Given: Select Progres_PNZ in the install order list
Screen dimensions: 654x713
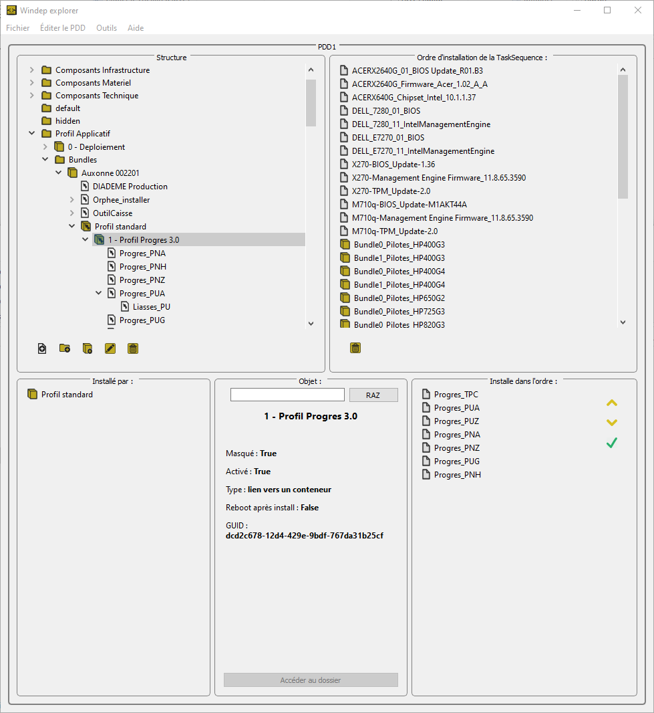Looking at the screenshot, I should coord(456,448).
